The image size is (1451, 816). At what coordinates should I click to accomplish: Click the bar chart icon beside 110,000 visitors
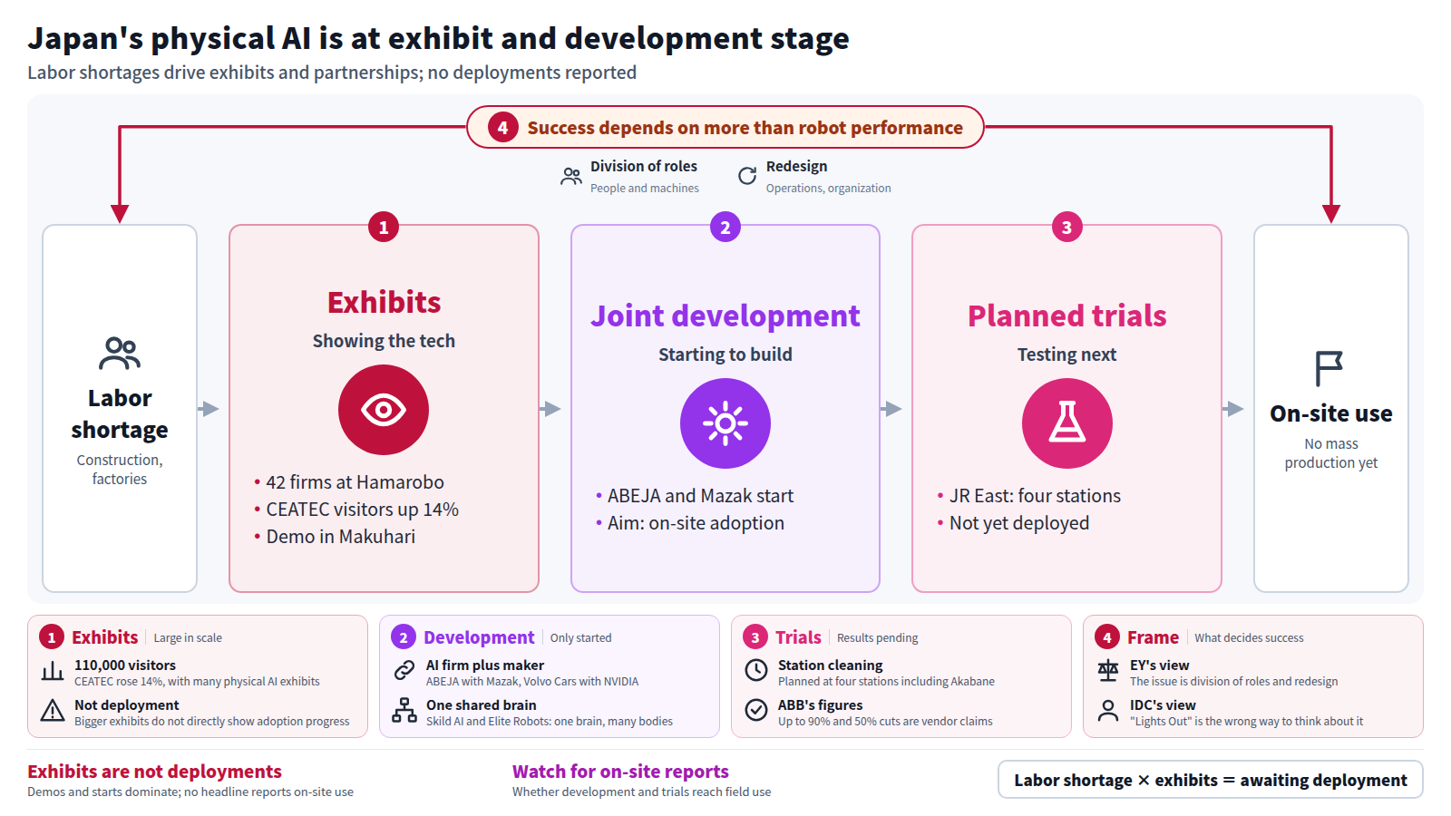pyautogui.click(x=53, y=672)
